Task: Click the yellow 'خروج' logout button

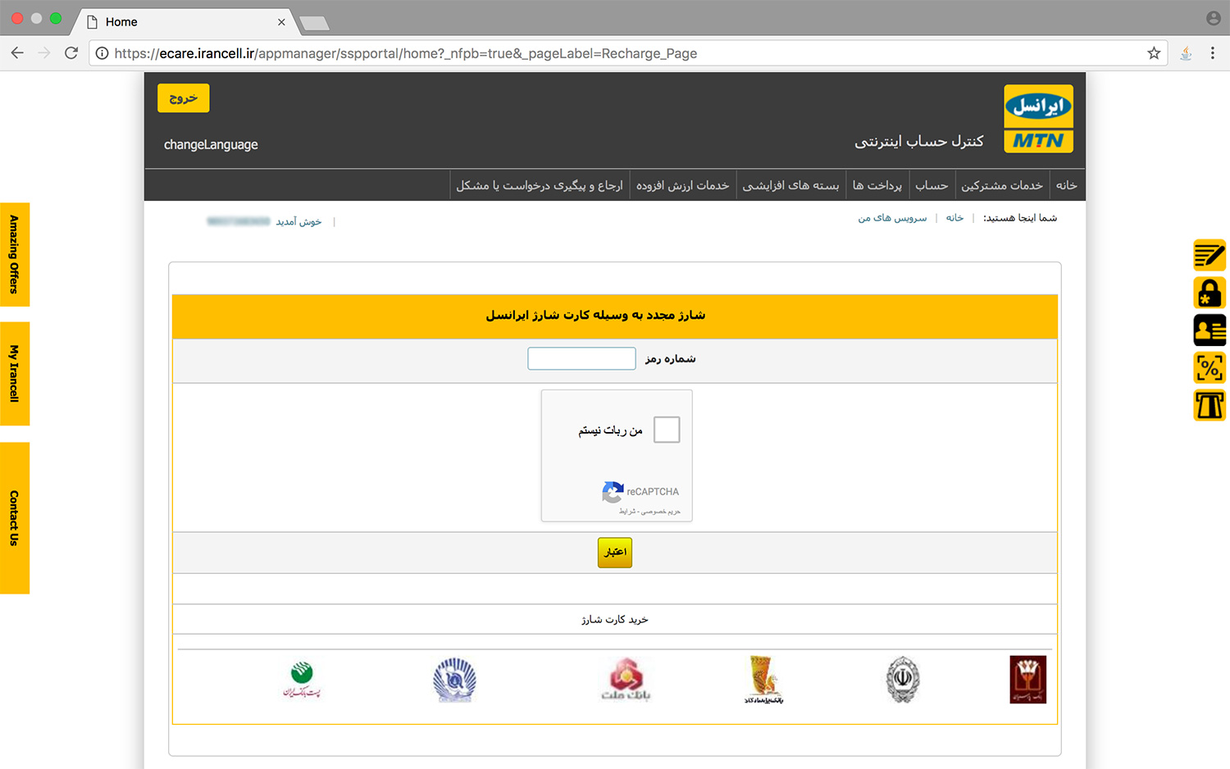Action: pyautogui.click(x=184, y=98)
